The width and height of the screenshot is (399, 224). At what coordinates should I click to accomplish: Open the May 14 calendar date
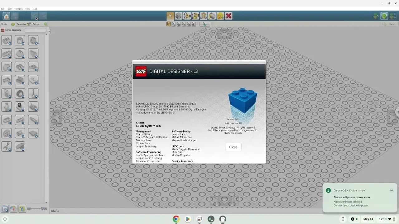[x=368, y=219]
